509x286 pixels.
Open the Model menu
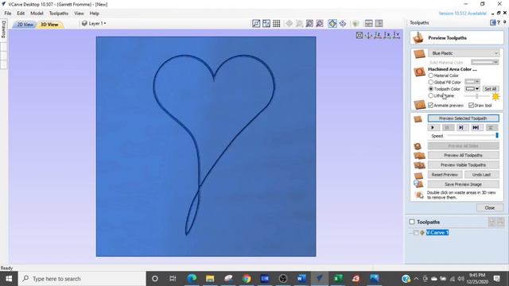[x=37, y=14]
